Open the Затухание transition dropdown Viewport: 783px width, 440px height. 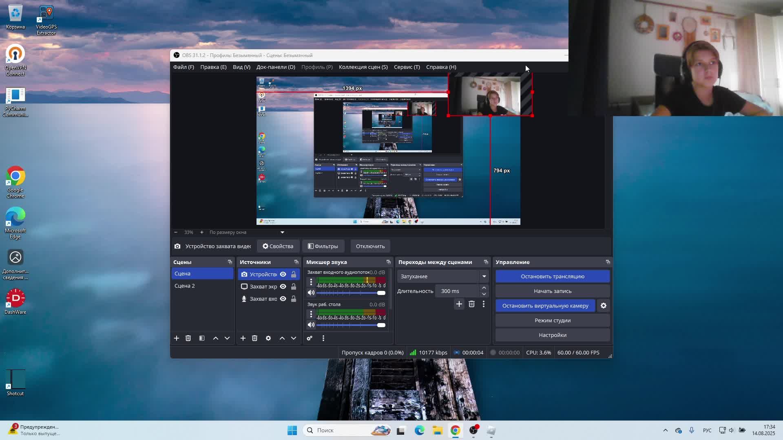tap(484, 276)
